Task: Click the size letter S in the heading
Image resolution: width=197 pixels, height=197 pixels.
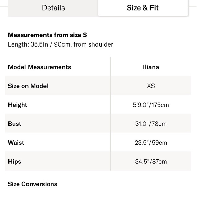Action: coord(85,35)
